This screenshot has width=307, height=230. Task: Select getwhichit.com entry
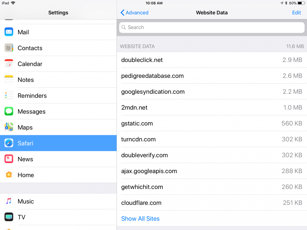pos(212,187)
